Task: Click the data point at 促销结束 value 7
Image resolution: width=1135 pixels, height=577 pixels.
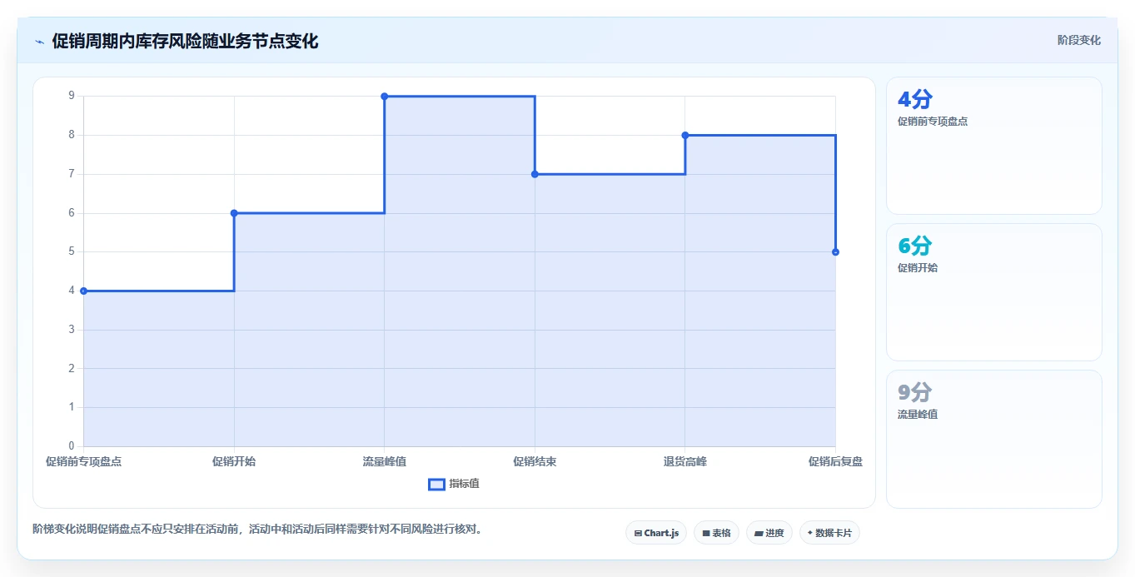Action: point(535,174)
